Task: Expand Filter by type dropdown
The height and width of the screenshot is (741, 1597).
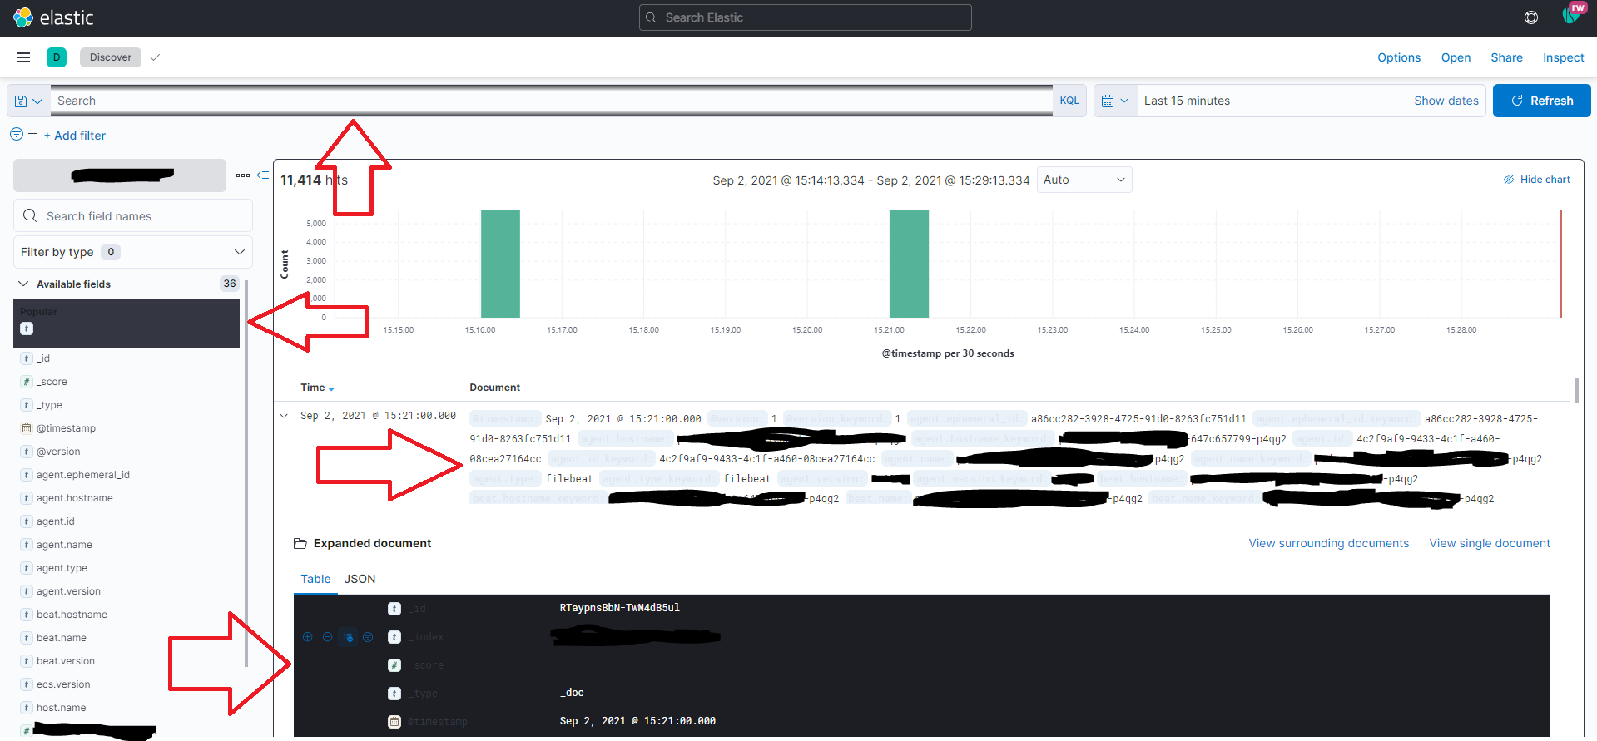Action: pyautogui.click(x=133, y=252)
